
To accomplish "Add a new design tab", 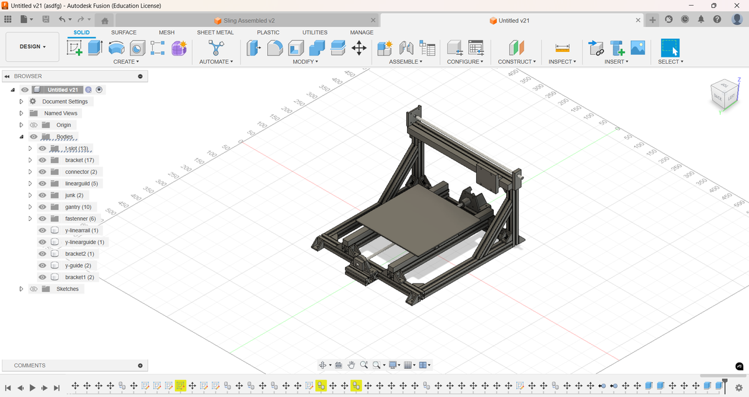I will pyautogui.click(x=653, y=20).
